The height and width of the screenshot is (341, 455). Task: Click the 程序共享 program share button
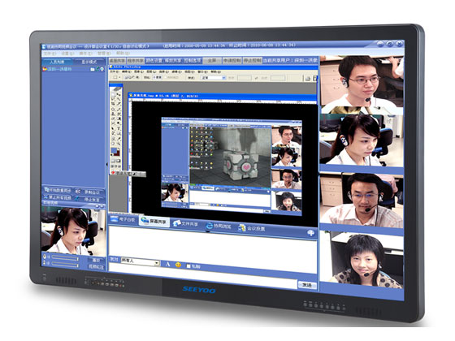pyautogui.click(x=136, y=61)
